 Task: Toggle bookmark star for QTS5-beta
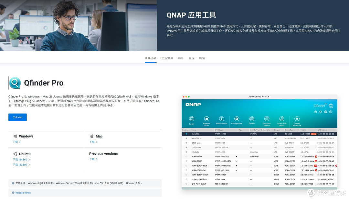[x=186, y=143]
